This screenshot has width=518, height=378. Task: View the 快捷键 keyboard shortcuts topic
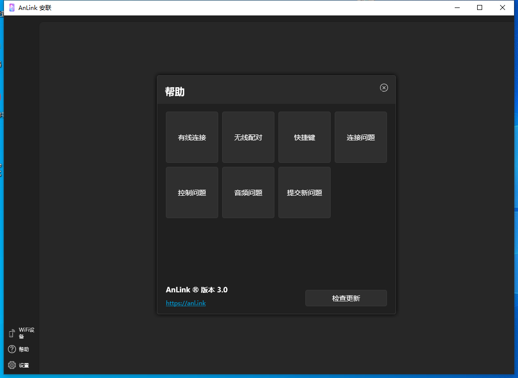click(x=304, y=137)
